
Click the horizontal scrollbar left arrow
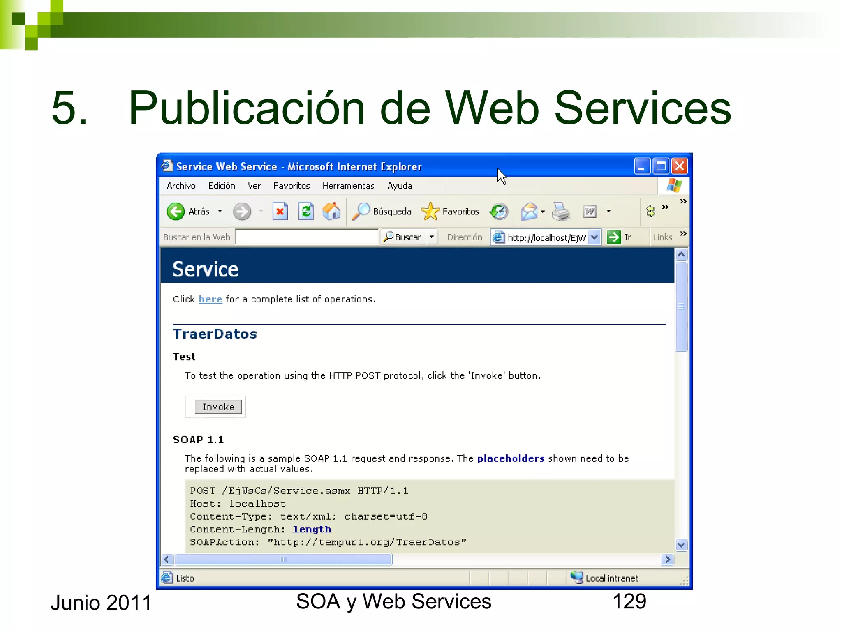(x=167, y=559)
